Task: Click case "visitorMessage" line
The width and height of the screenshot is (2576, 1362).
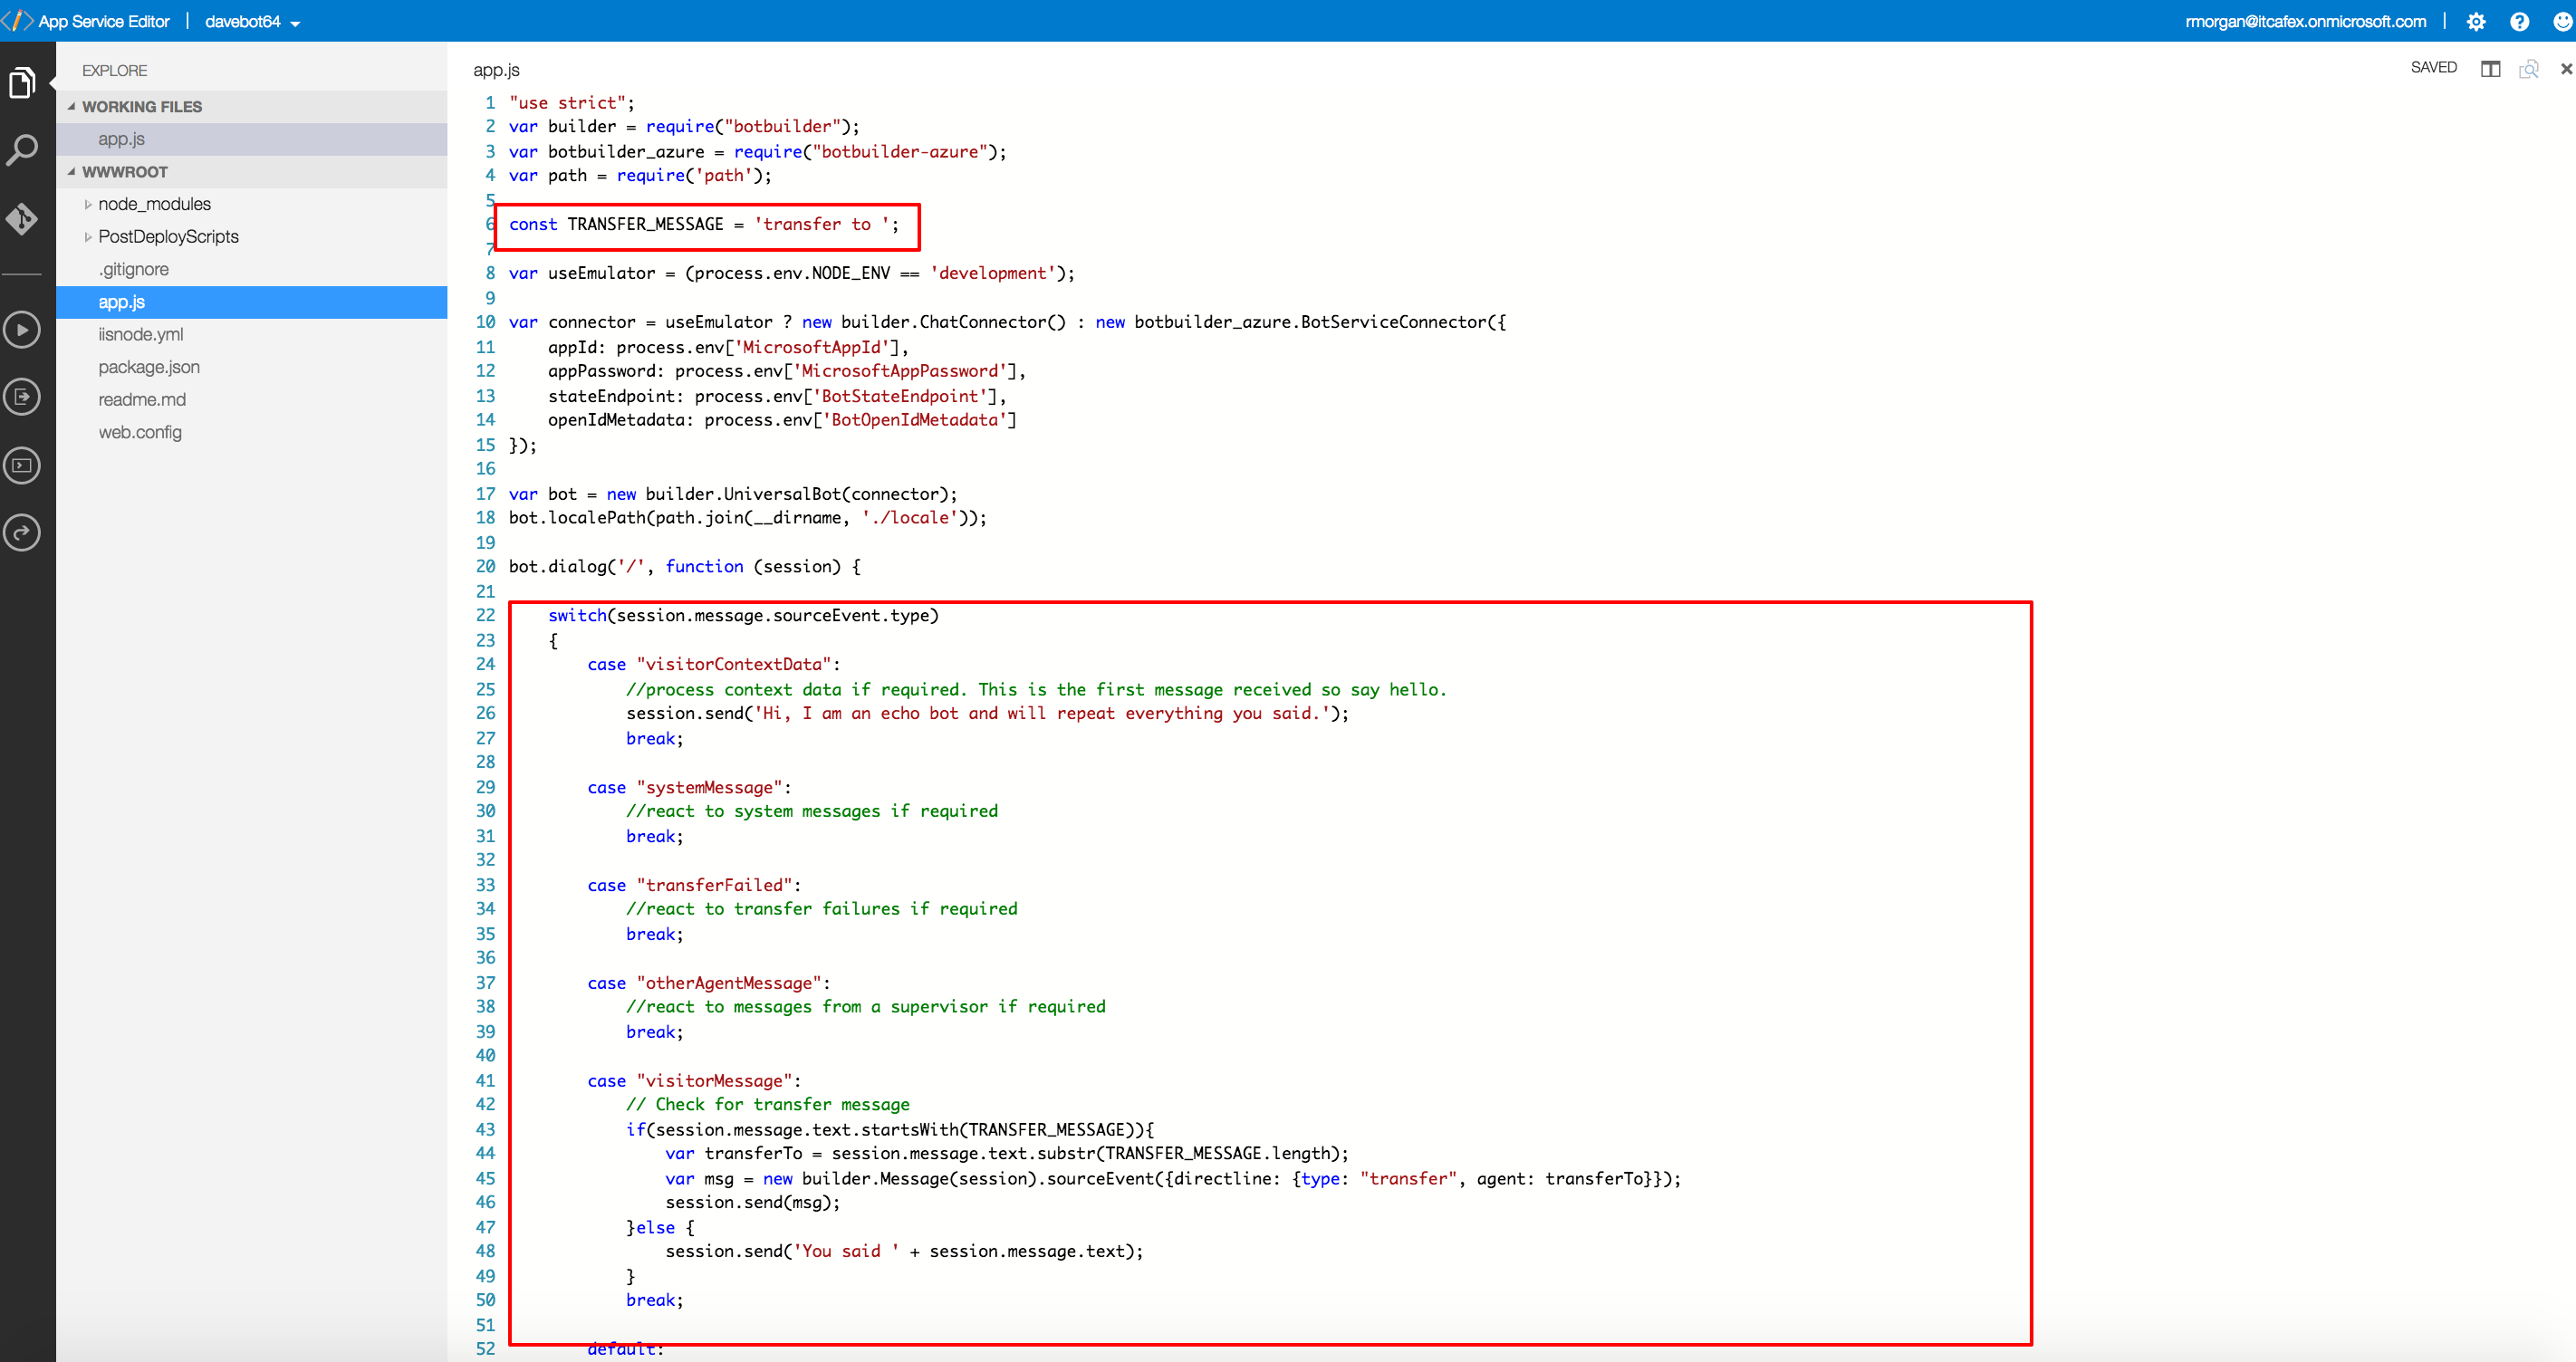Action: [694, 1081]
